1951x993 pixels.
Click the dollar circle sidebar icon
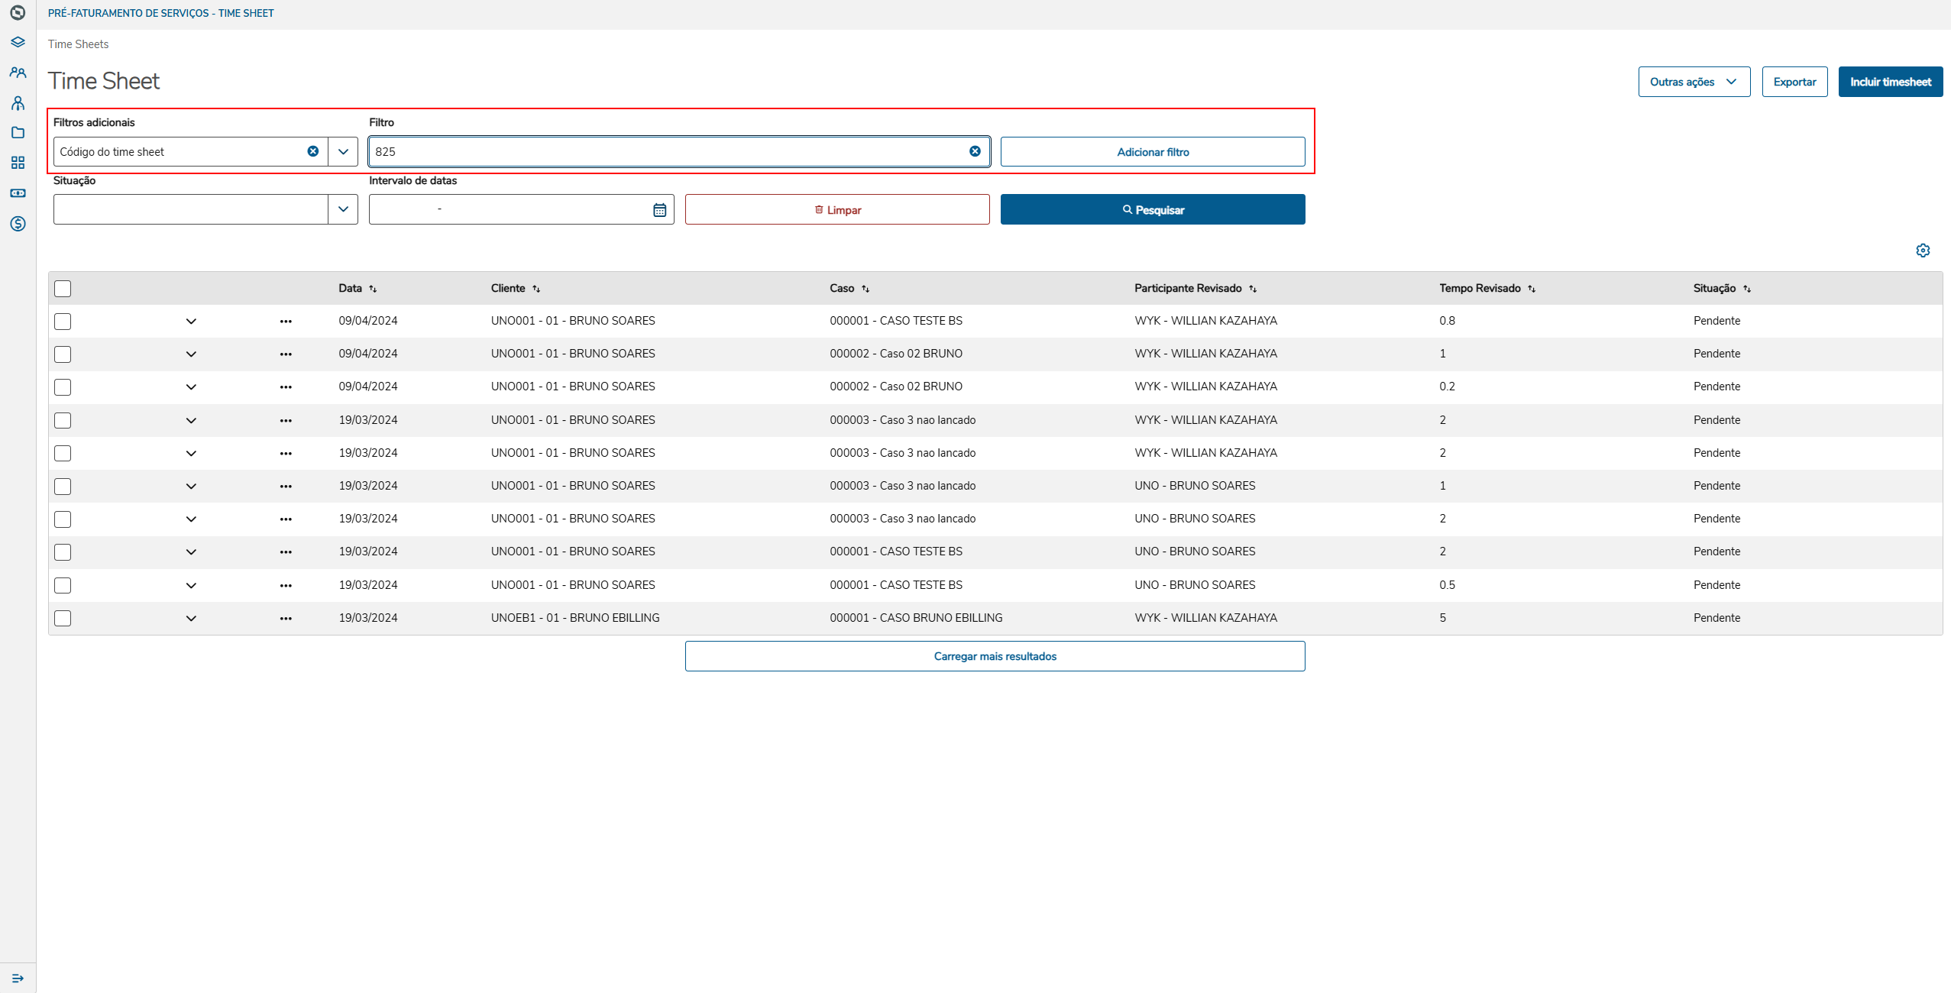pos(18,224)
